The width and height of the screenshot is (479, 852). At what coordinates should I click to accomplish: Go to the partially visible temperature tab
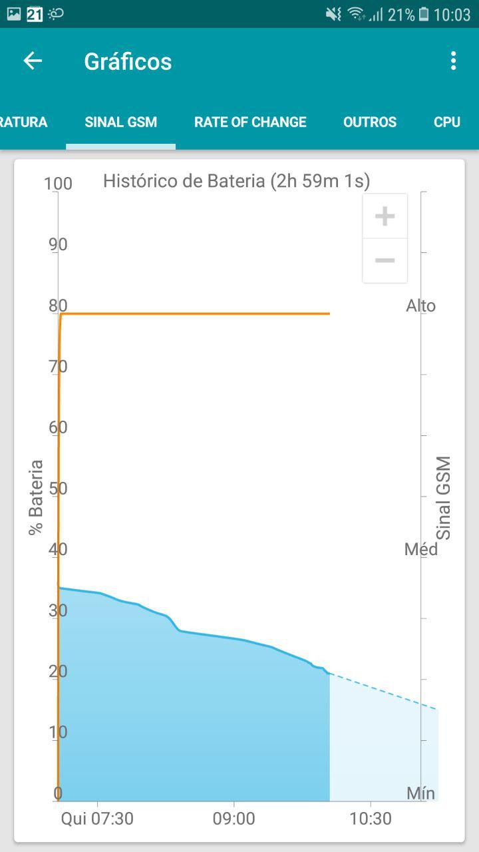coord(24,122)
